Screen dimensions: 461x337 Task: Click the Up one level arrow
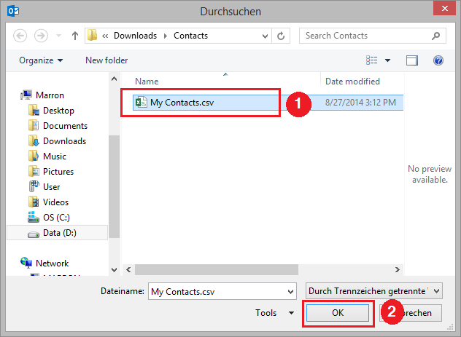74,36
